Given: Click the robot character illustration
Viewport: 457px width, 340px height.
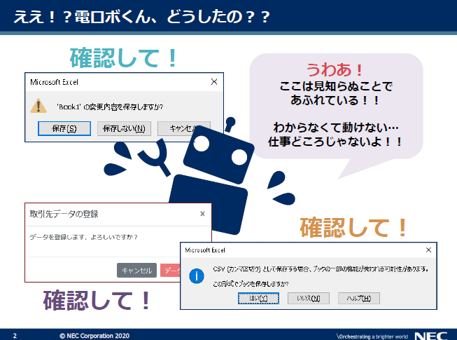Looking at the screenshot, I should (x=201, y=175).
